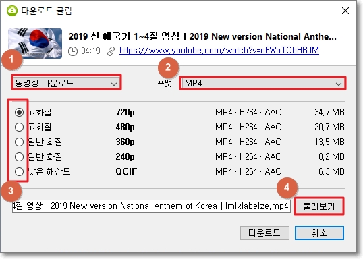Click the 360p resolution label
This screenshot has height=259, width=363.
125,142
